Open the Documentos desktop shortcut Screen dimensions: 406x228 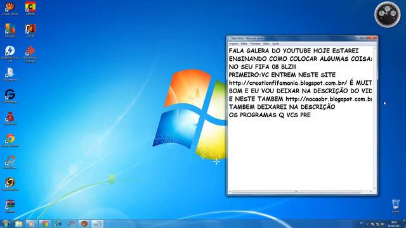pos(10,74)
